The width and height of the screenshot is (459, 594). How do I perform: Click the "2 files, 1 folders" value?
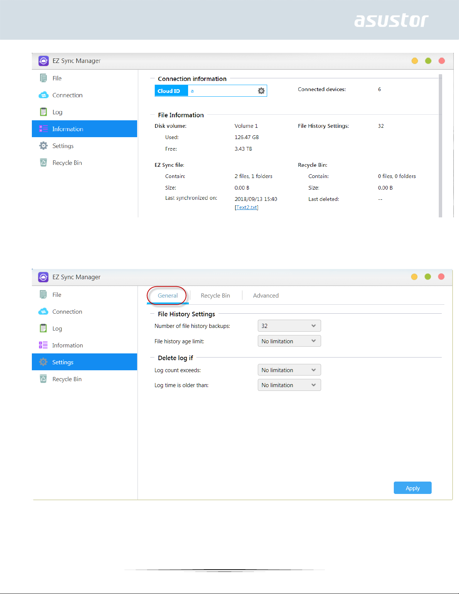click(x=253, y=176)
